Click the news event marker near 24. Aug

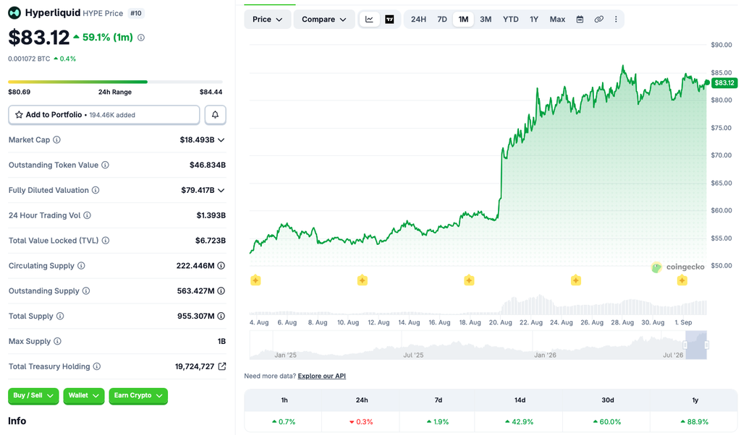pos(575,280)
